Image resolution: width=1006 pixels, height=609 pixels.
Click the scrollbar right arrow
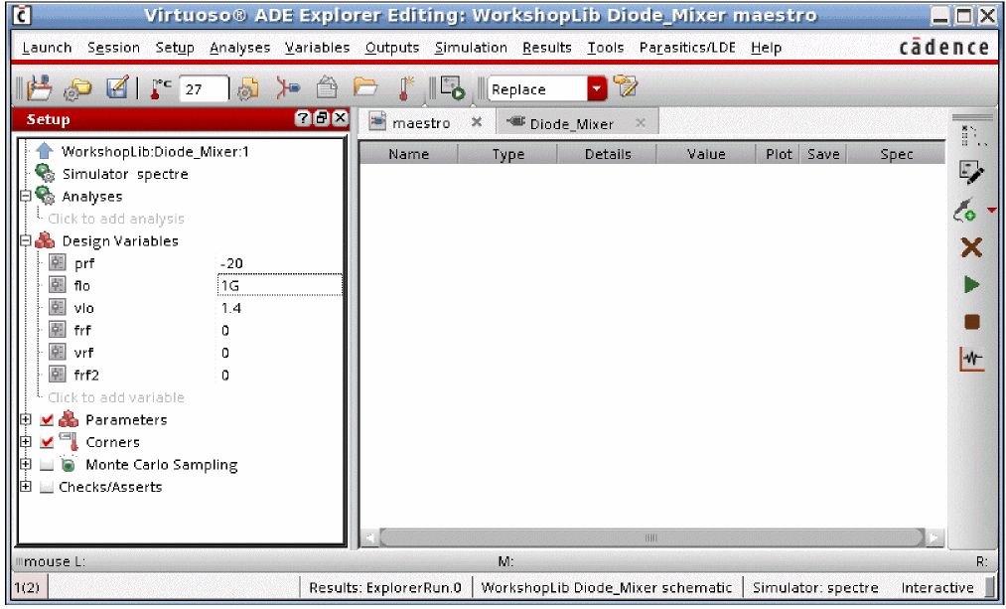[x=934, y=537]
